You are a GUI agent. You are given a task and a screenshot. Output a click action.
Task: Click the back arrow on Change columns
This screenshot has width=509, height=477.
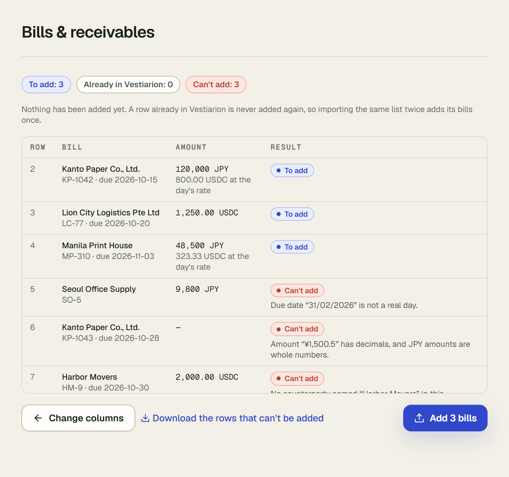coord(38,418)
